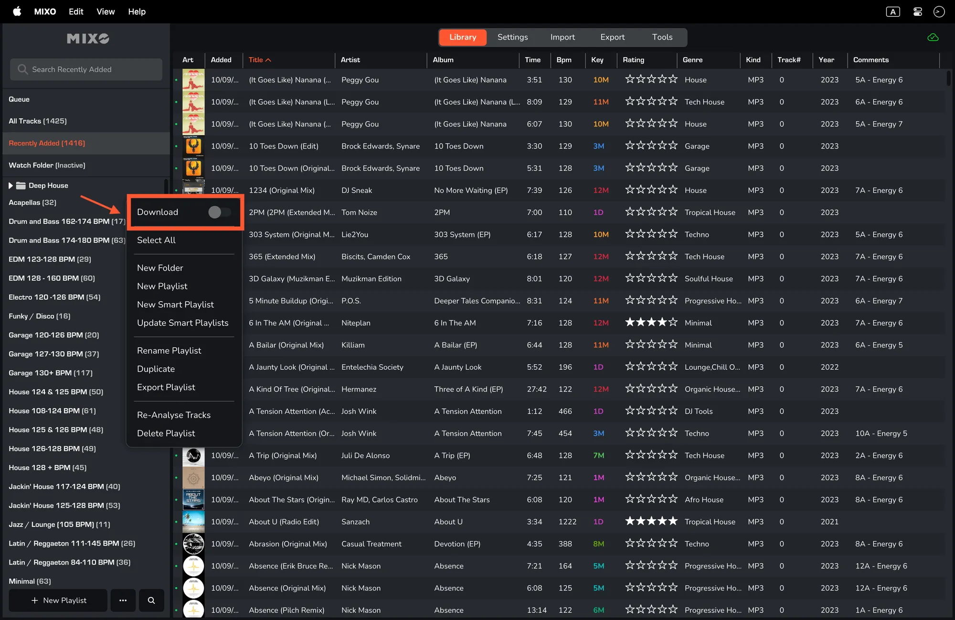The height and width of the screenshot is (620, 955).
Task: Click the Deep House folder icon
Action: click(x=21, y=186)
